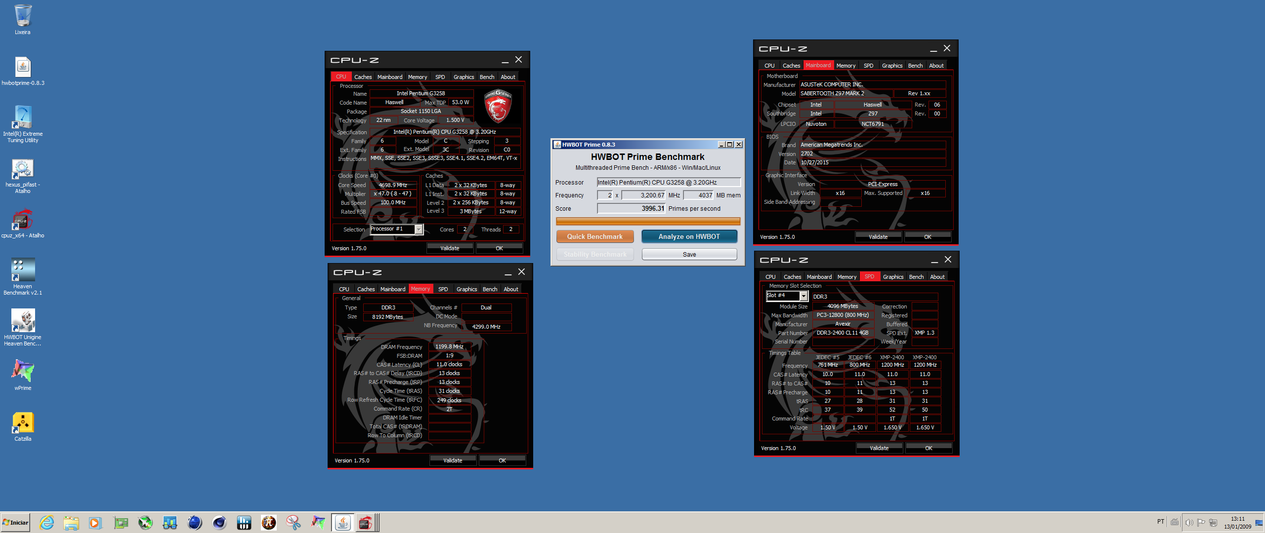Click the 3,200.67 MHz frequency field
The image size is (1265, 533).
(643, 195)
